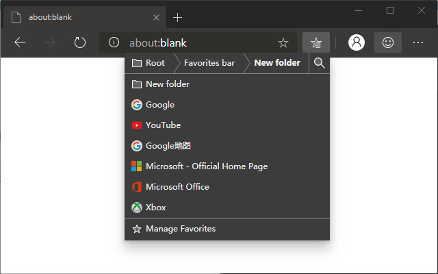This screenshot has width=438, height=274.
Task: Open the New folder item in list
Action: (x=227, y=84)
